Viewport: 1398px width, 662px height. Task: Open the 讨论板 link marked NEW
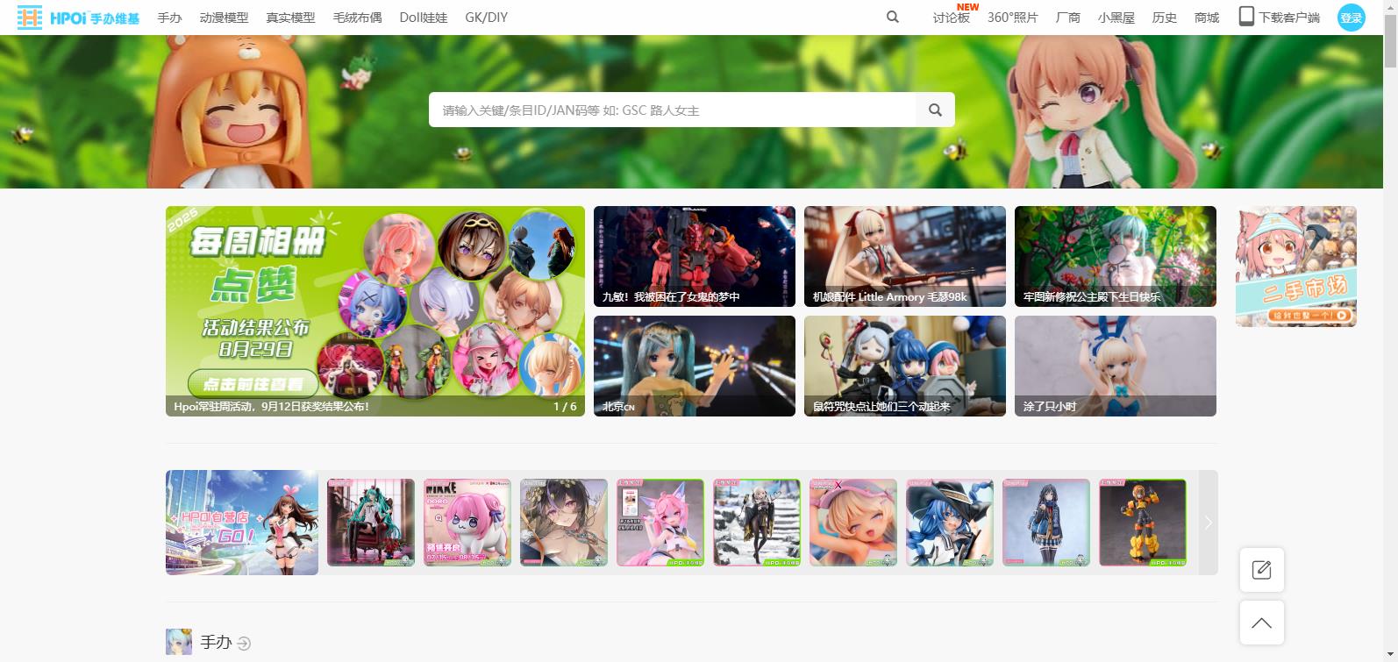[951, 18]
